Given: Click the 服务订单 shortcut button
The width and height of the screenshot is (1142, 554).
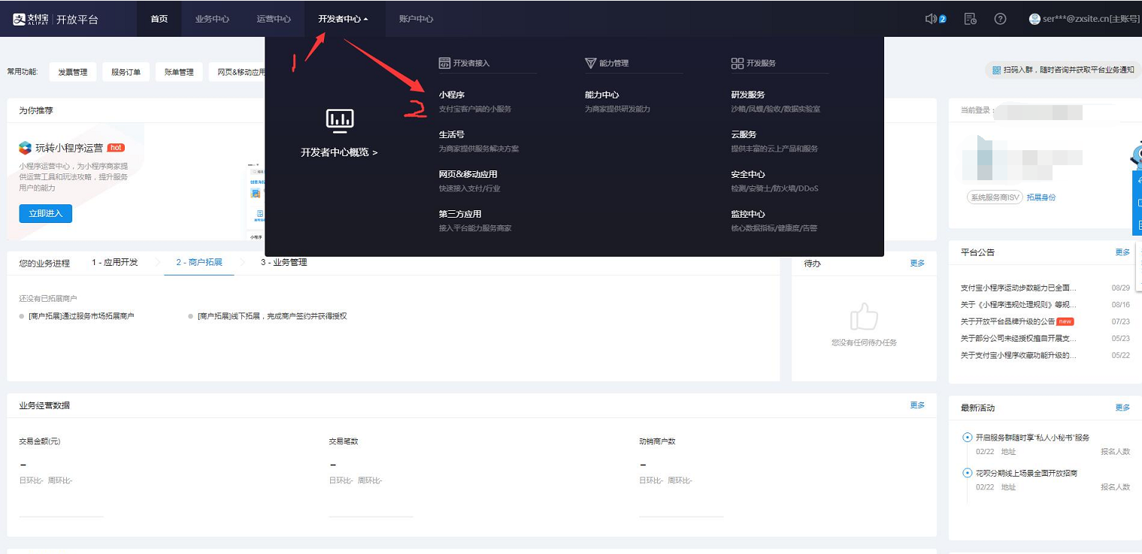Looking at the screenshot, I should (126, 72).
